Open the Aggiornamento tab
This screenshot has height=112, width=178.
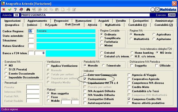(x=37, y=21)
